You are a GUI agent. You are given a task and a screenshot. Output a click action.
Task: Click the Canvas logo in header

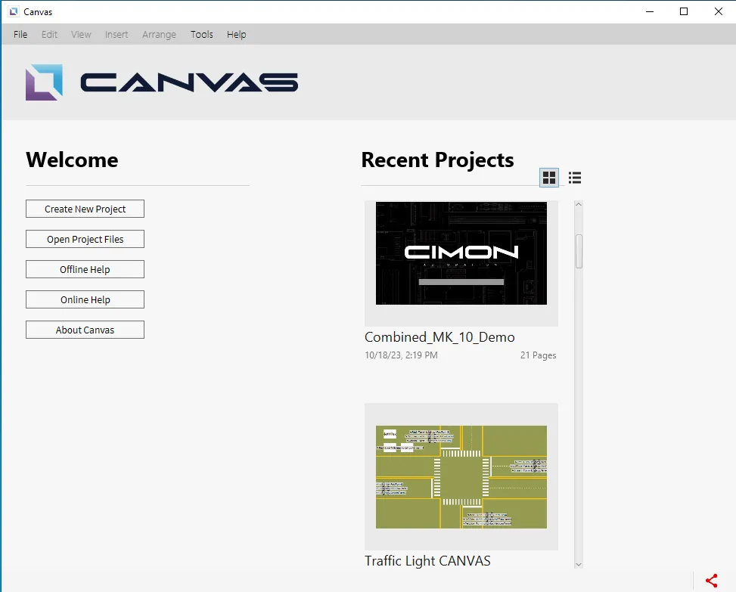click(162, 82)
